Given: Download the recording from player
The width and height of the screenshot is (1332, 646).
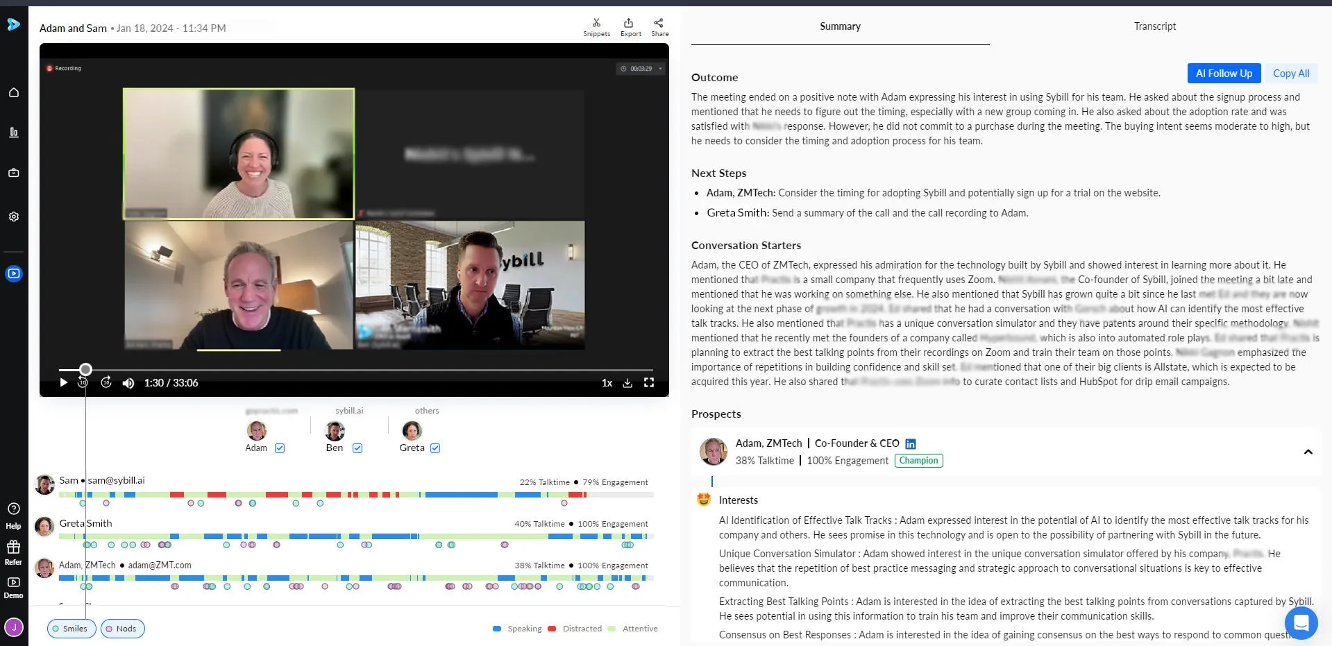Looking at the screenshot, I should coord(627,383).
